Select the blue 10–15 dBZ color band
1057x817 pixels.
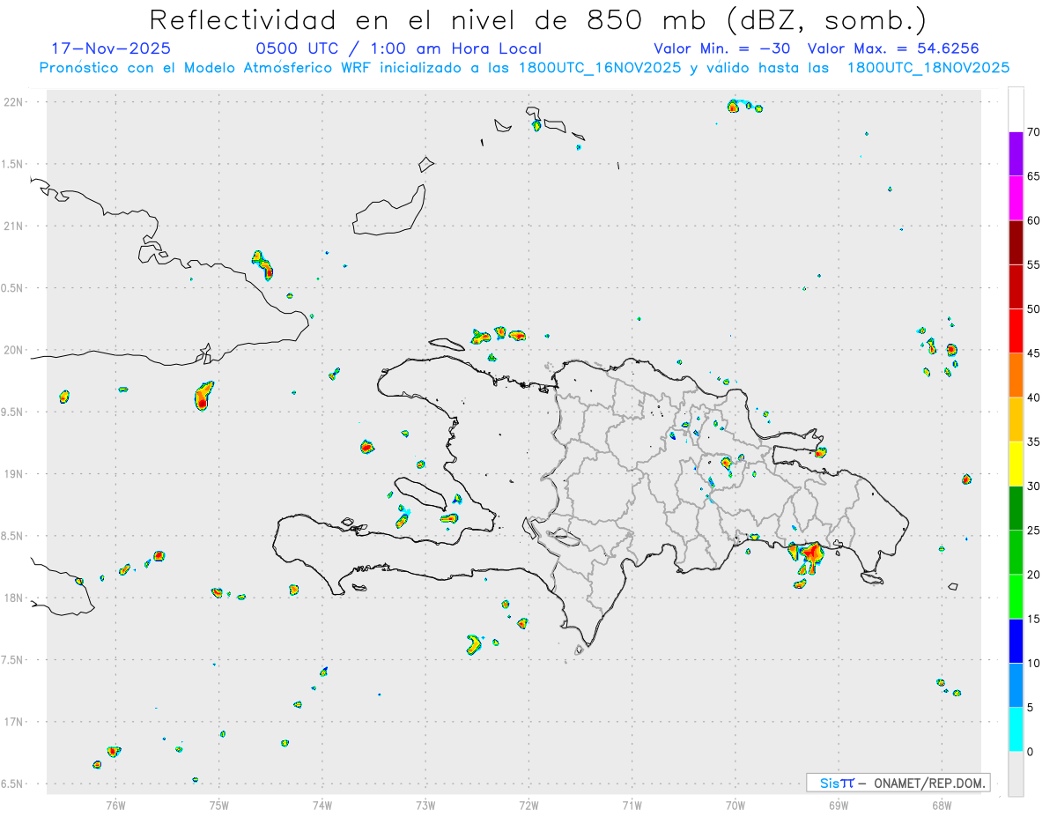pos(1016,641)
